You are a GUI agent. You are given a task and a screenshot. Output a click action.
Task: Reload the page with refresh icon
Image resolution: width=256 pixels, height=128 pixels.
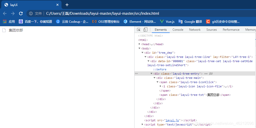tap(21, 13)
